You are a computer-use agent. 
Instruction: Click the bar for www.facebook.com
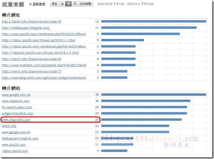[x=146, y=101]
